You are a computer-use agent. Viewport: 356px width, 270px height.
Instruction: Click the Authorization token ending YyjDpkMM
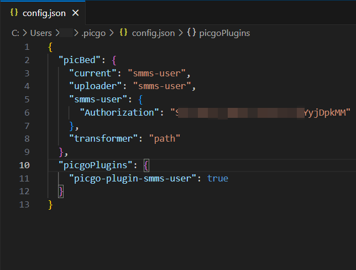[x=260, y=113]
